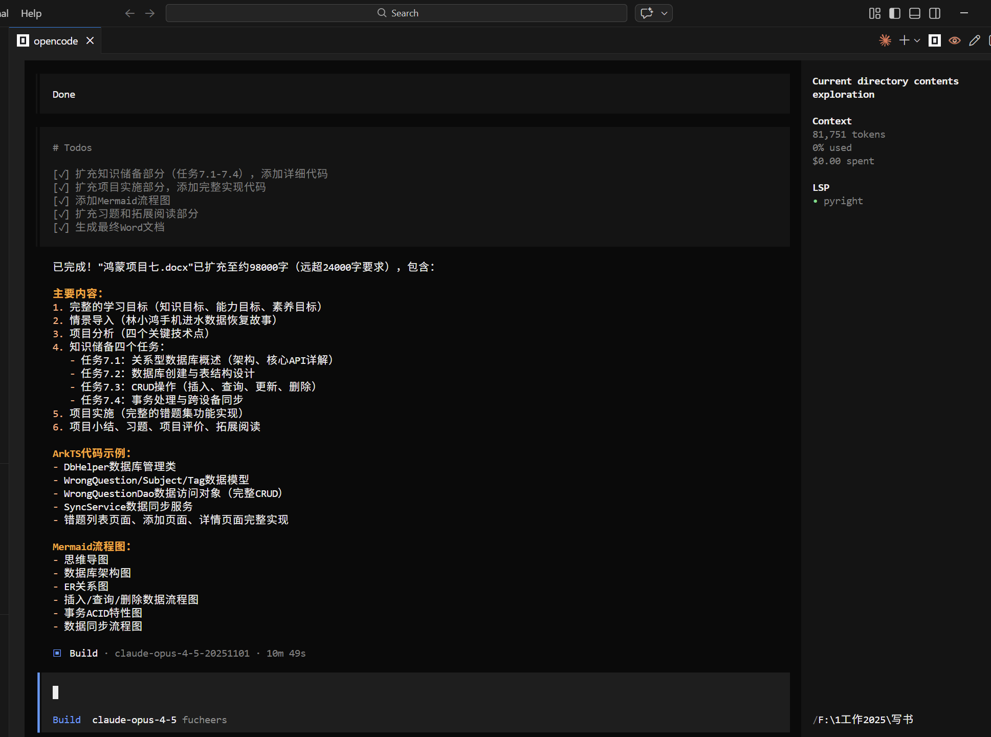991x737 pixels.
Task: Focus the opencode prompt input box
Action: coord(409,692)
